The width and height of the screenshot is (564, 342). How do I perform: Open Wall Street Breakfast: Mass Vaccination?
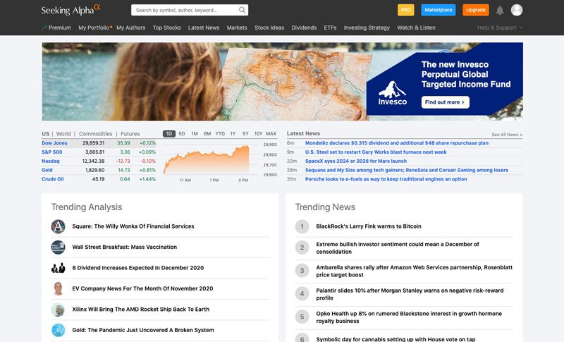coord(125,247)
